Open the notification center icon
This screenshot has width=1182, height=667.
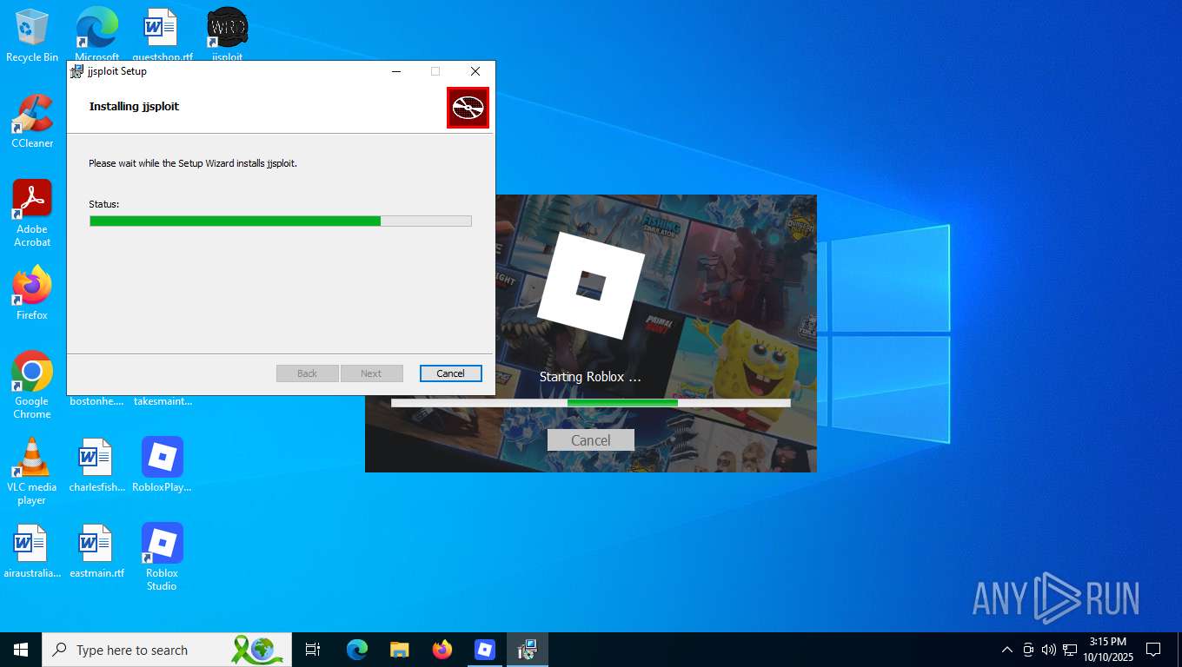(1153, 650)
